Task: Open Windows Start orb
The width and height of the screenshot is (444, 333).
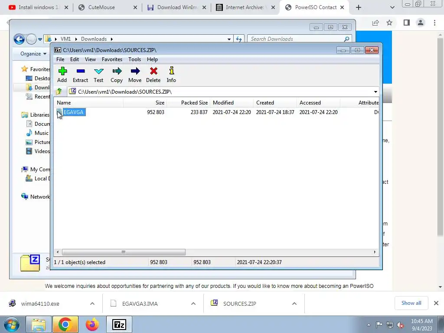Action: click(x=11, y=324)
